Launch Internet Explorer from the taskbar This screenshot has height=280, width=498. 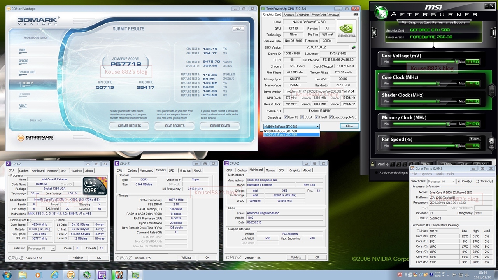point(54,275)
